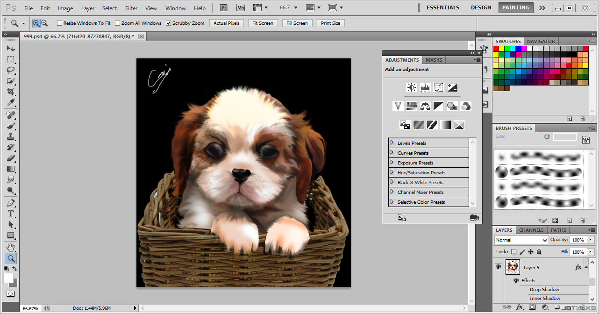Open the Image menu

click(x=65, y=8)
